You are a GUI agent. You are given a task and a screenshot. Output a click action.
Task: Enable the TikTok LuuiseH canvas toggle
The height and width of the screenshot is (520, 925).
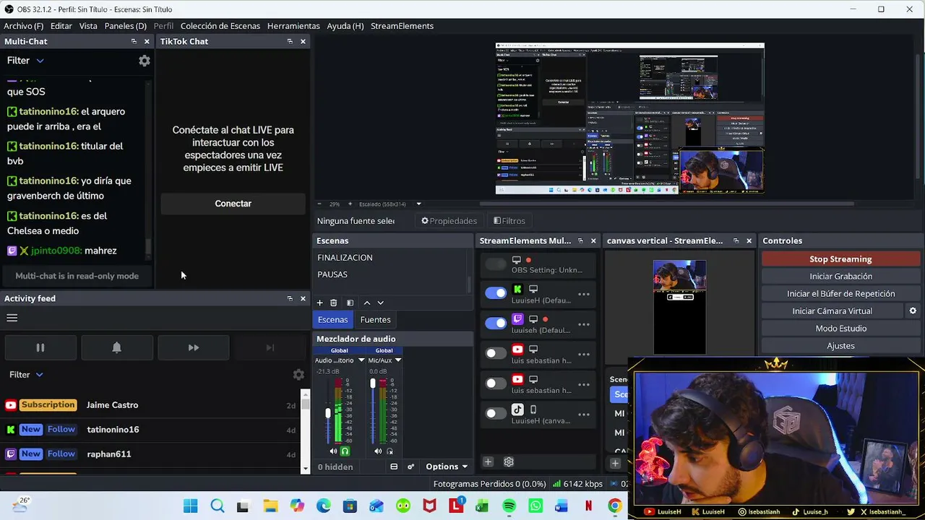496,414
